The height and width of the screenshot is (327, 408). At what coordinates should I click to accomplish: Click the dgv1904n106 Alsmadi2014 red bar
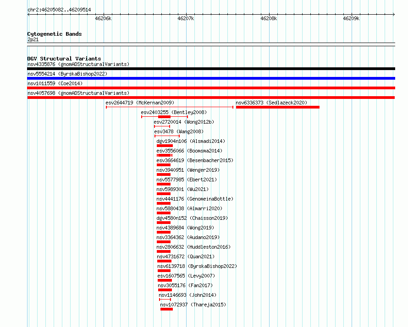pos(165,146)
